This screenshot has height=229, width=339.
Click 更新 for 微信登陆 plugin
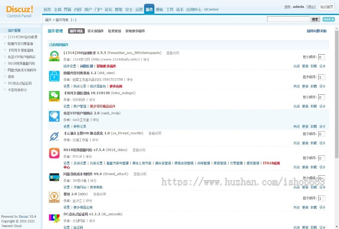pos(305,106)
